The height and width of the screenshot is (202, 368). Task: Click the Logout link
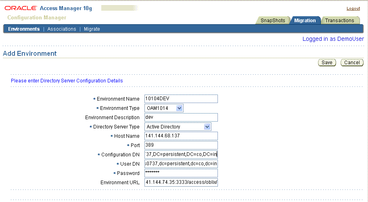coord(353,8)
